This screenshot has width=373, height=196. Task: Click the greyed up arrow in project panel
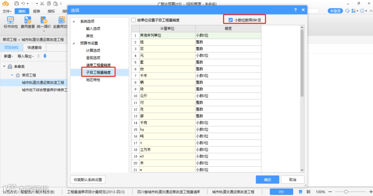pyautogui.click(x=39, y=56)
